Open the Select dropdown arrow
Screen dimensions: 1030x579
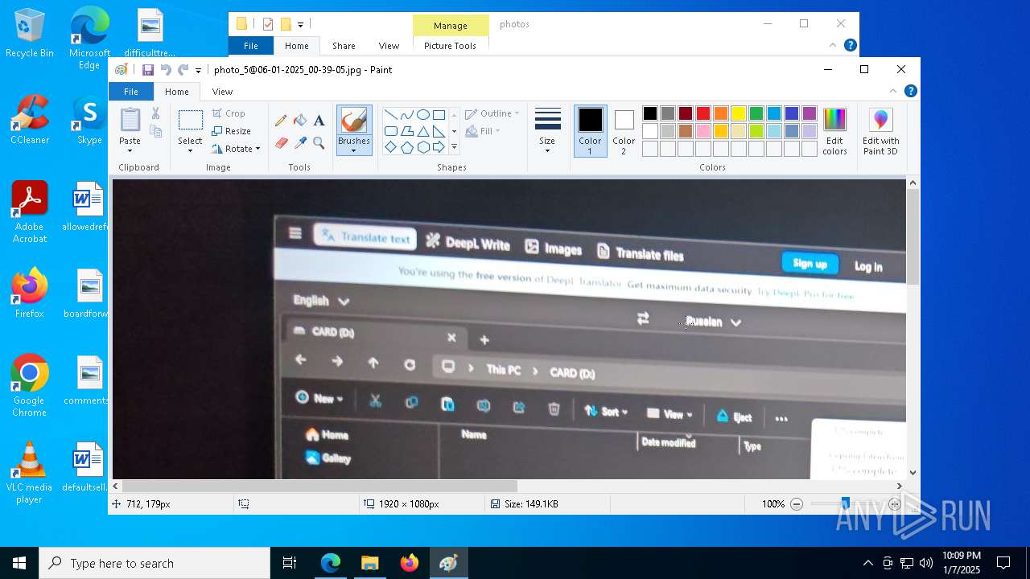pos(190,151)
